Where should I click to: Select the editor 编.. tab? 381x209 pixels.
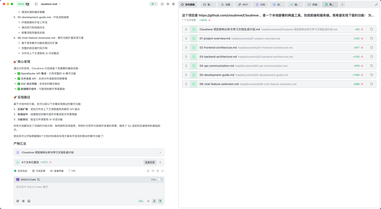(295, 5)
